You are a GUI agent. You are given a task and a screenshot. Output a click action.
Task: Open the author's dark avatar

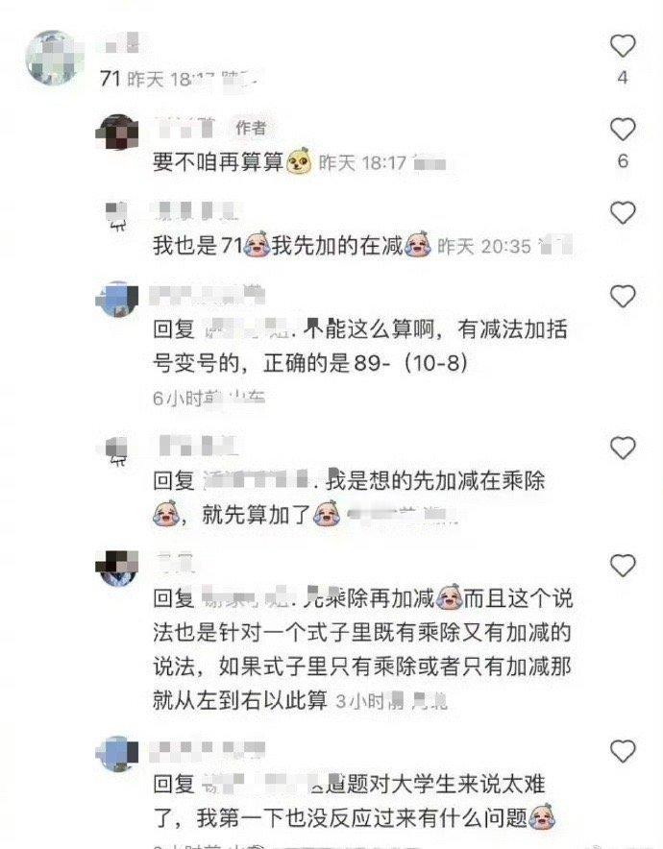(x=117, y=132)
